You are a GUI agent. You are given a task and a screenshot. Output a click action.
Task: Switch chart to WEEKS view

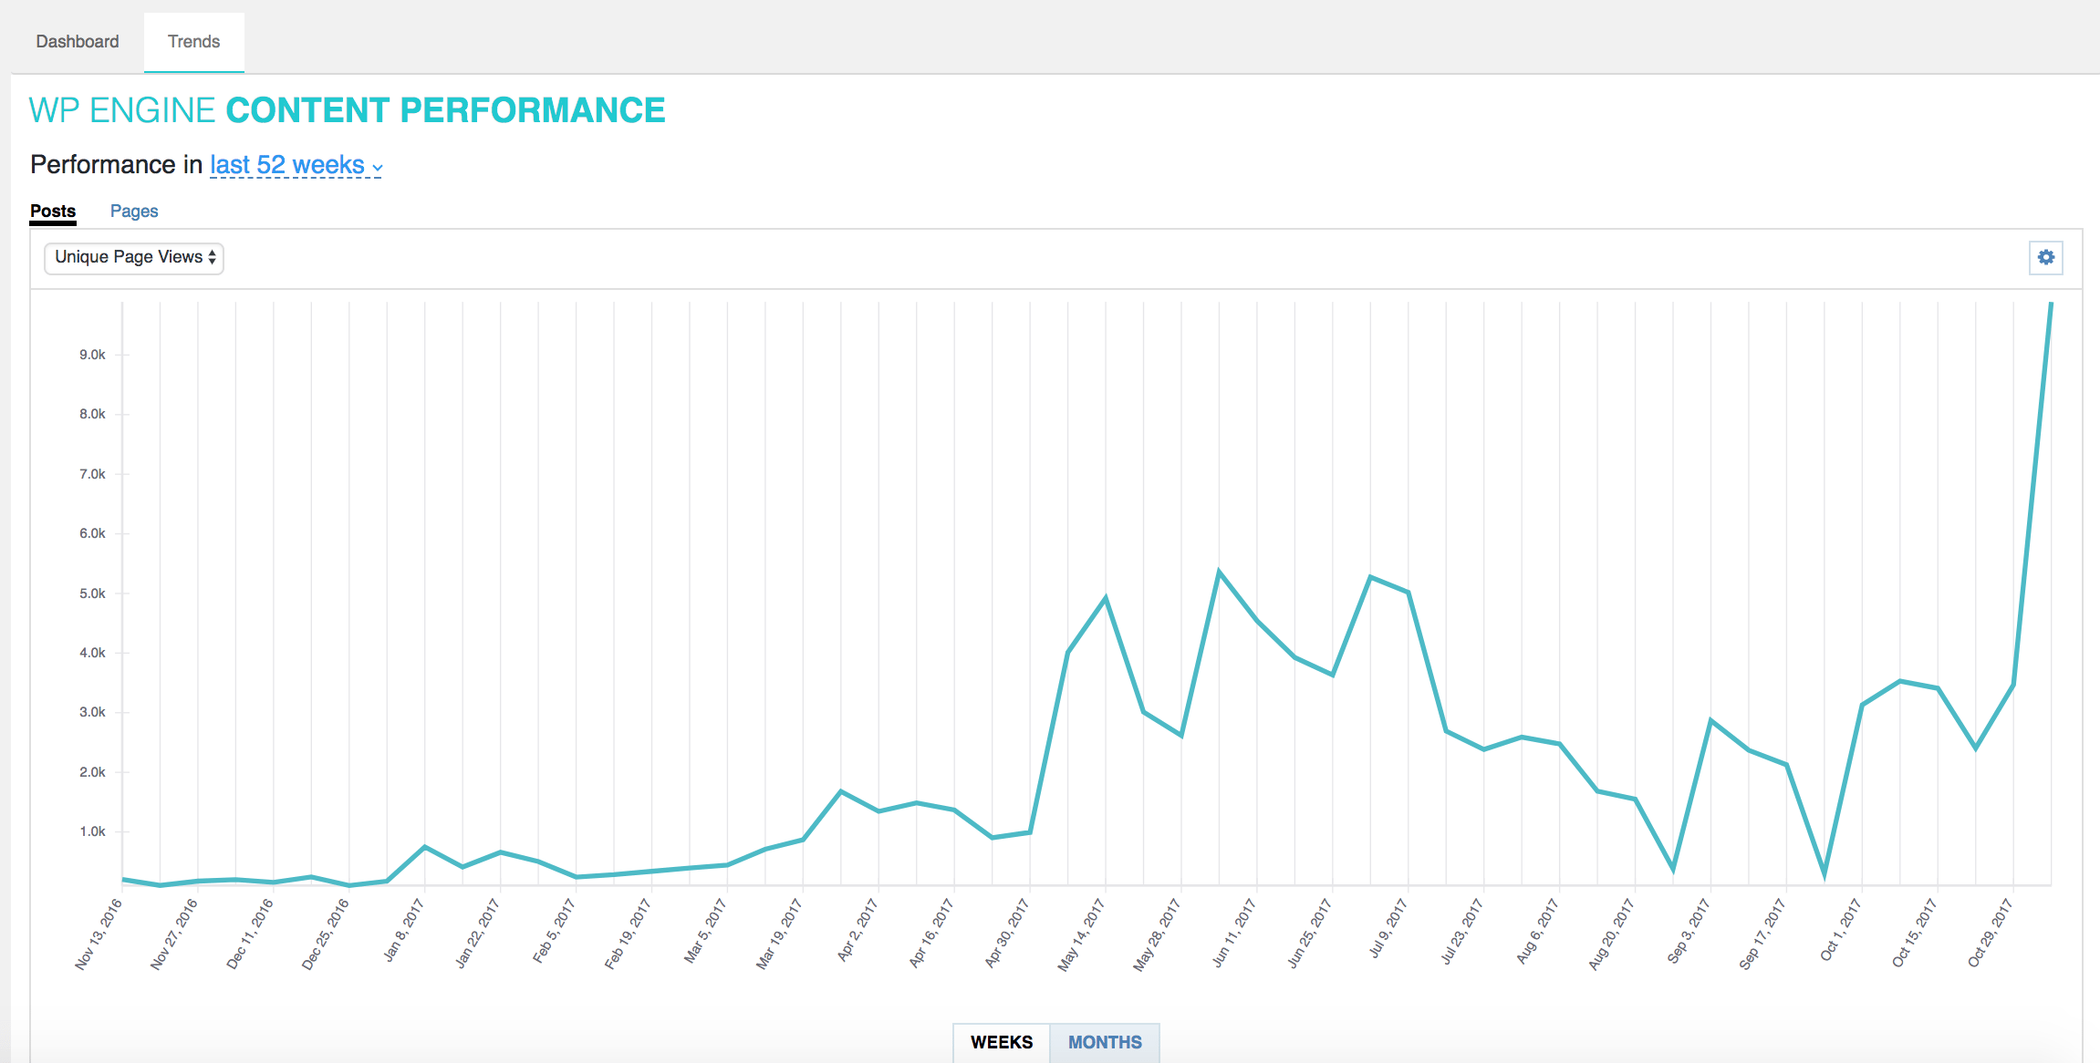(x=1001, y=1042)
